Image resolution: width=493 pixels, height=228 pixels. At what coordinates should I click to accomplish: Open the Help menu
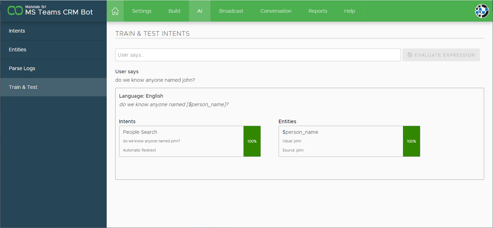click(349, 11)
